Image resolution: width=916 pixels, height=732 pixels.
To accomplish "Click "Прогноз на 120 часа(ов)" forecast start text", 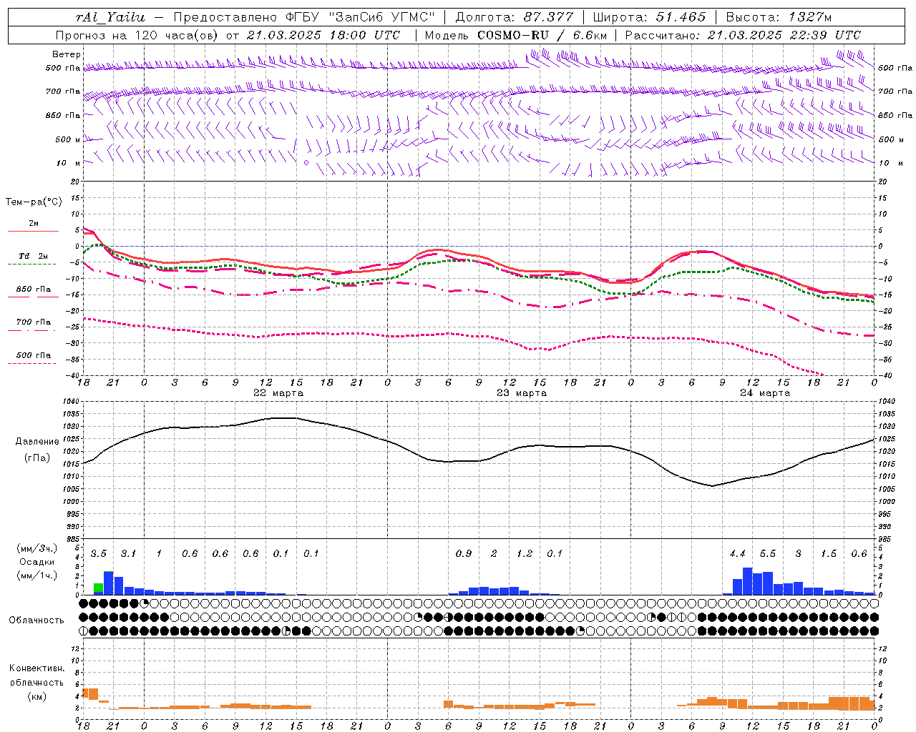I will coord(138,35).
